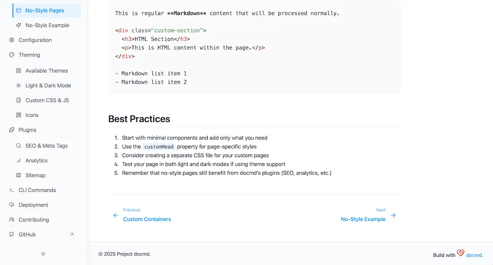
Task: Click "Test your page in both light and dark modes" item
Action: (204, 164)
